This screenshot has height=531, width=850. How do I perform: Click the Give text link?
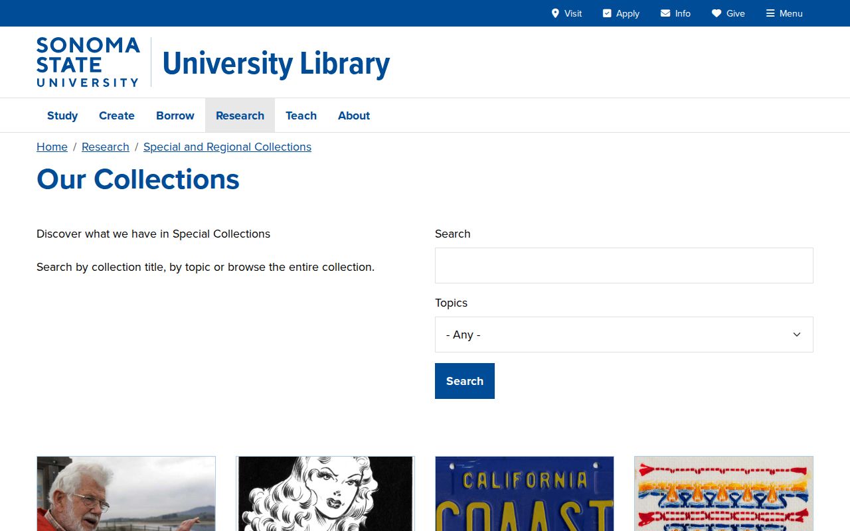(x=736, y=13)
